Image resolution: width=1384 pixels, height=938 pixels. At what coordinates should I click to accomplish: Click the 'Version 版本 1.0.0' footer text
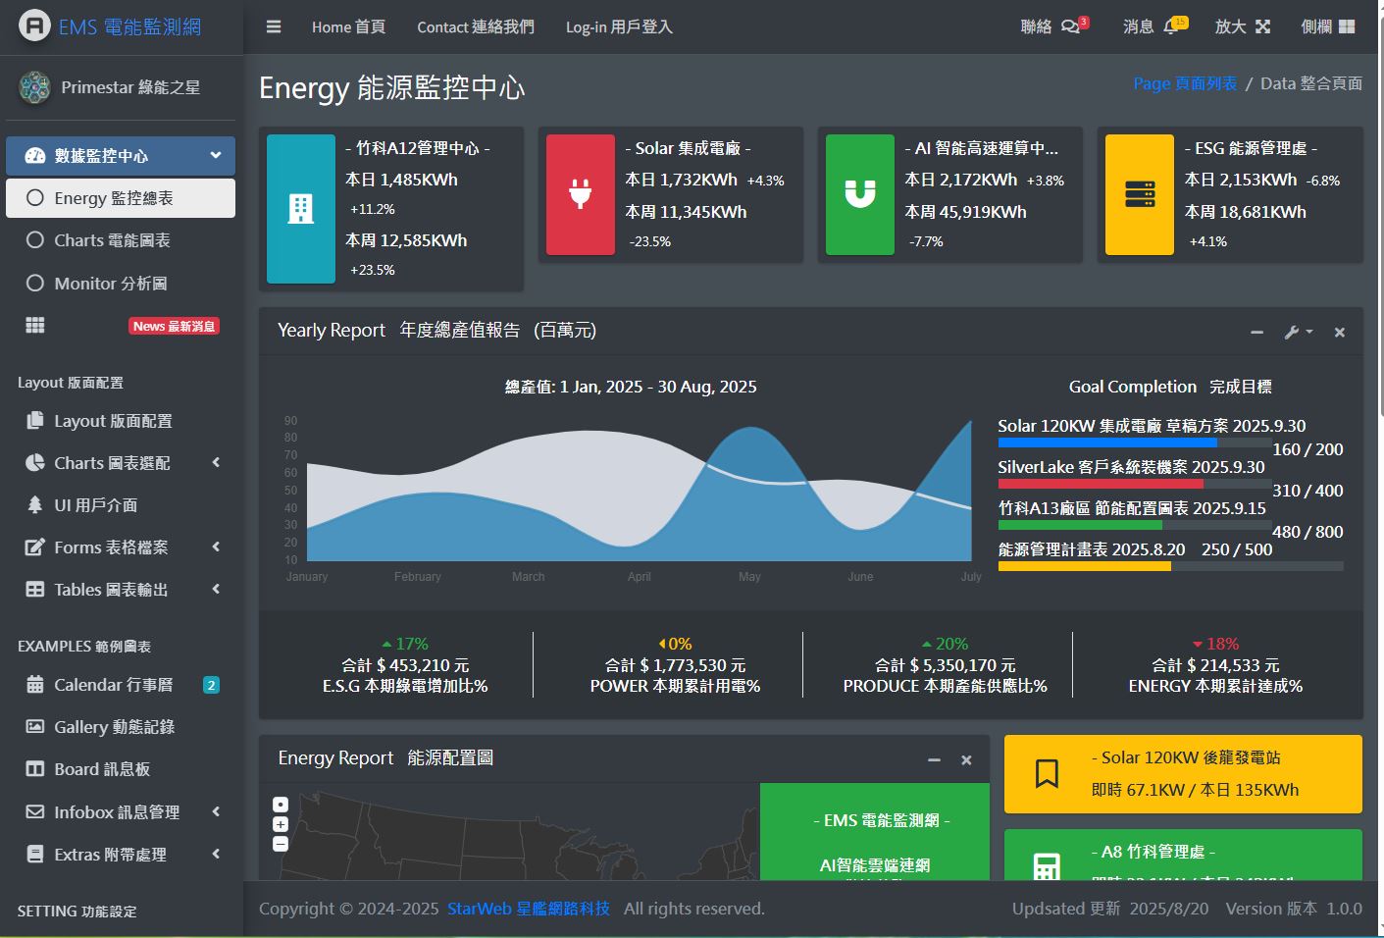point(1294,909)
